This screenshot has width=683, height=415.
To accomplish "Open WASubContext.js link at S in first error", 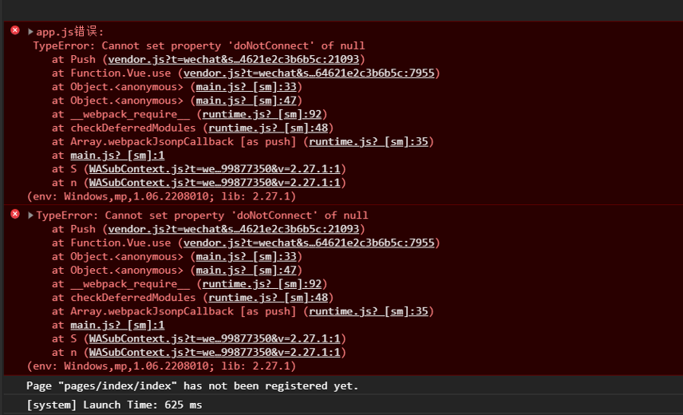I will (215, 169).
